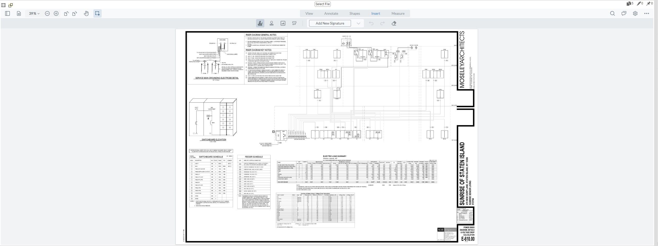Toggle the left sidebar panel

point(8,13)
